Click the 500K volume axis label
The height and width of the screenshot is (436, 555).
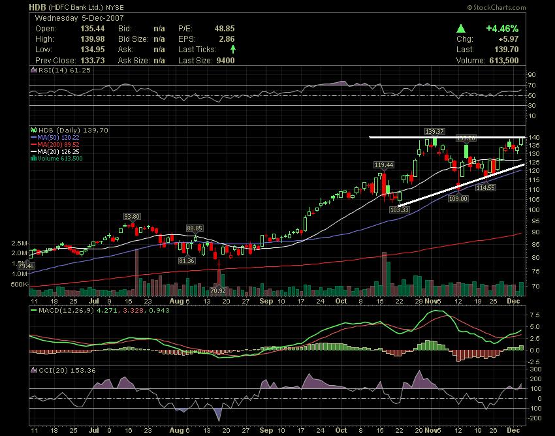point(19,284)
